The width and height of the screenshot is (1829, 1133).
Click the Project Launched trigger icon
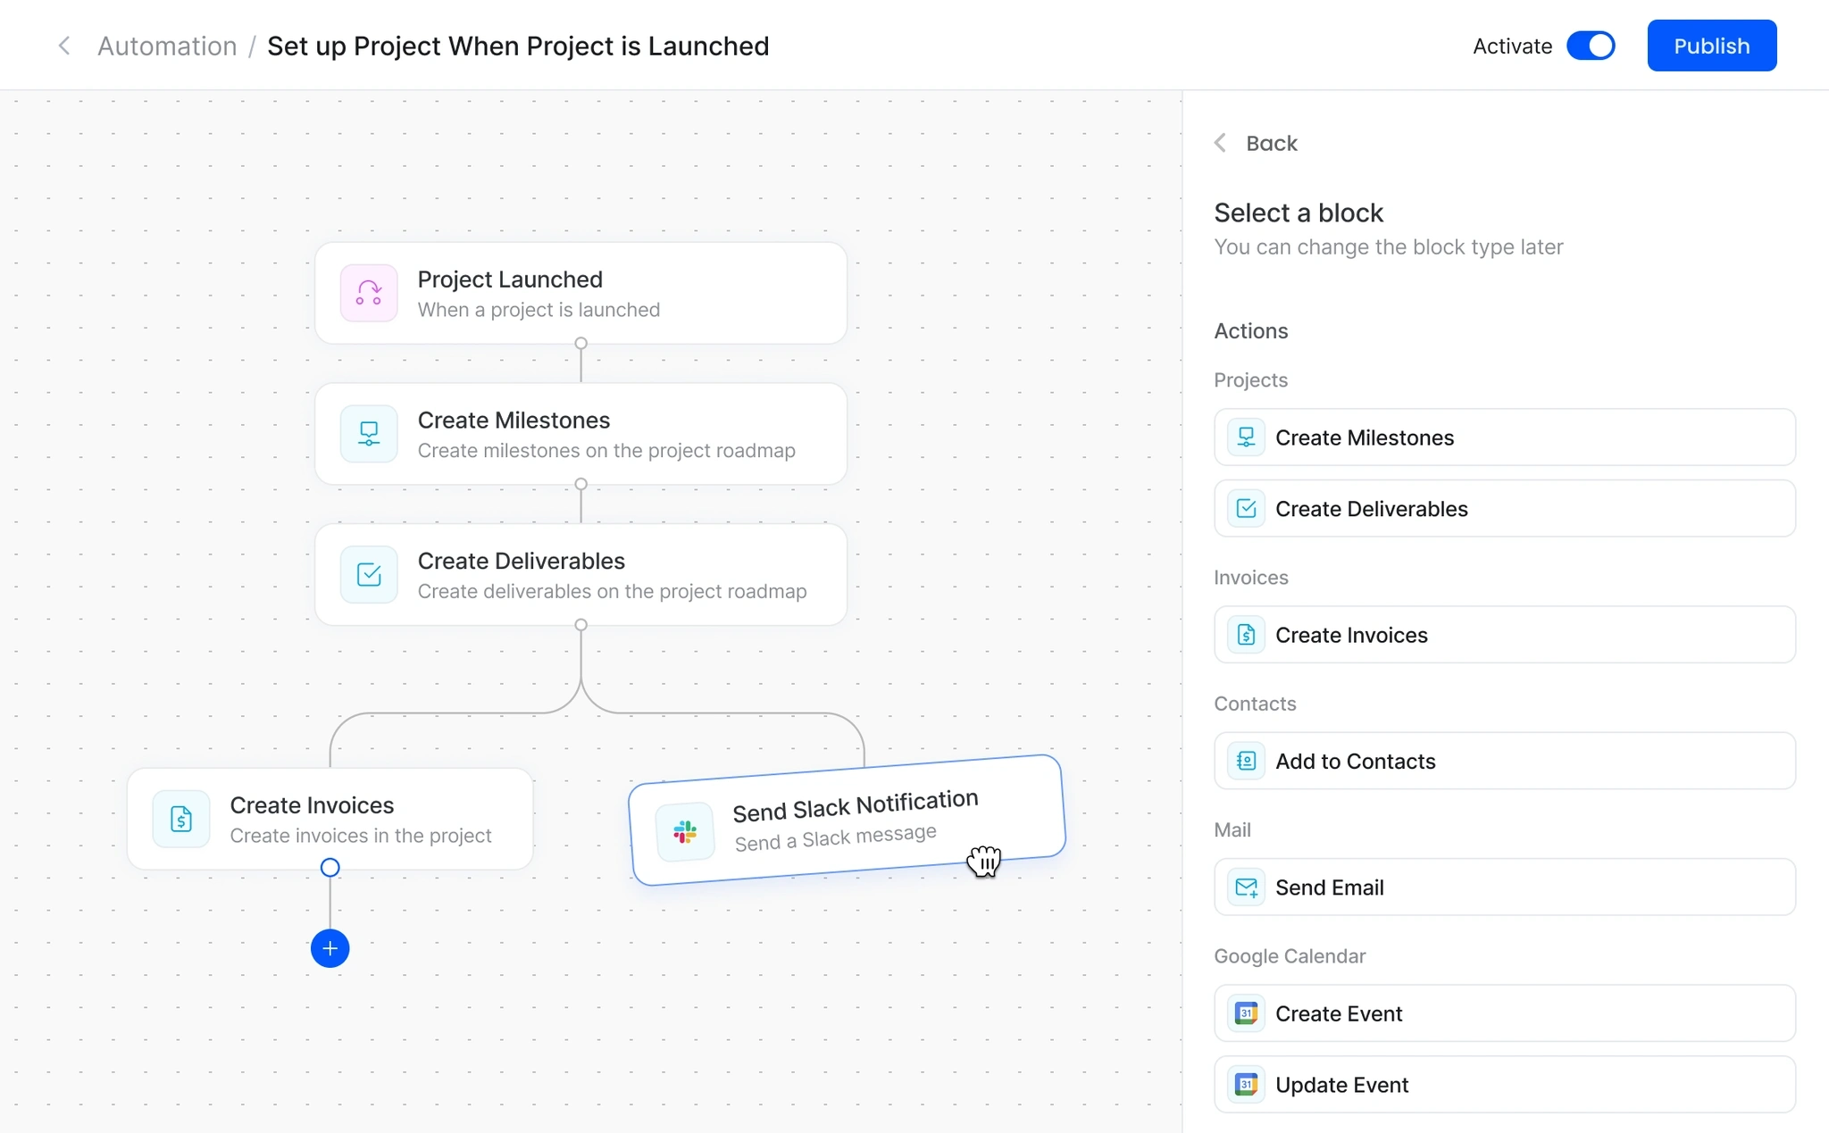(369, 293)
